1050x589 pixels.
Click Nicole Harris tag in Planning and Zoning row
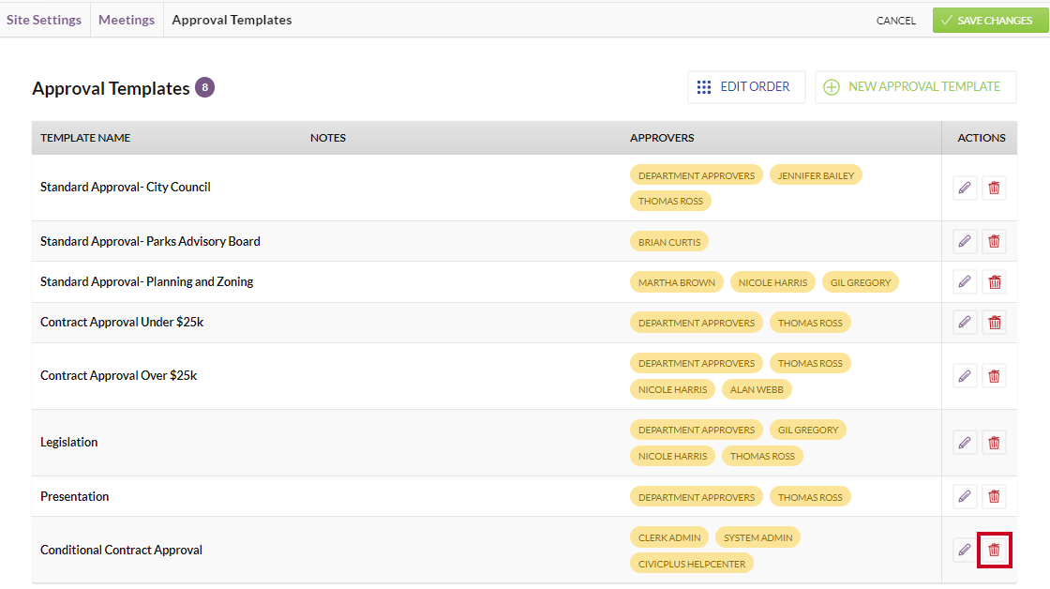[x=772, y=282]
